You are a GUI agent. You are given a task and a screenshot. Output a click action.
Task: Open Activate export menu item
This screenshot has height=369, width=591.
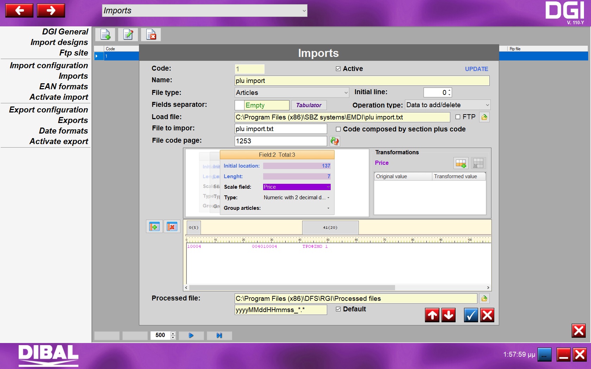59,141
